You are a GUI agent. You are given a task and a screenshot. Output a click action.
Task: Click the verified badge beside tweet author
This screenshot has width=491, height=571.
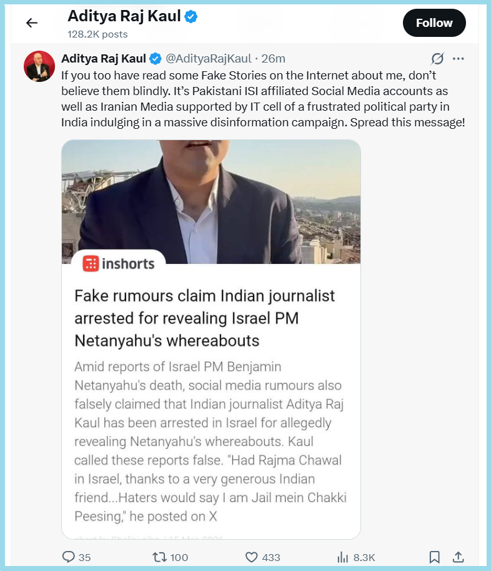click(x=156, y=59)
